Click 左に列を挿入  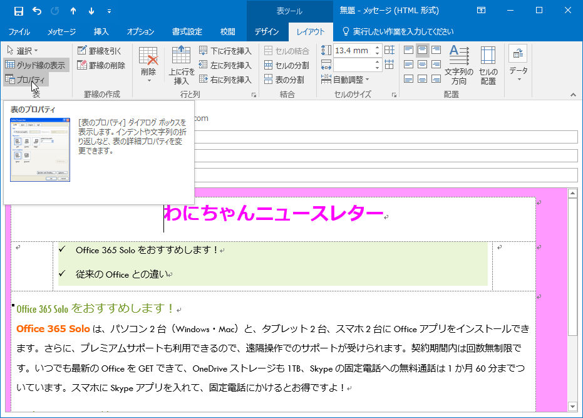[x=225, y=65]
